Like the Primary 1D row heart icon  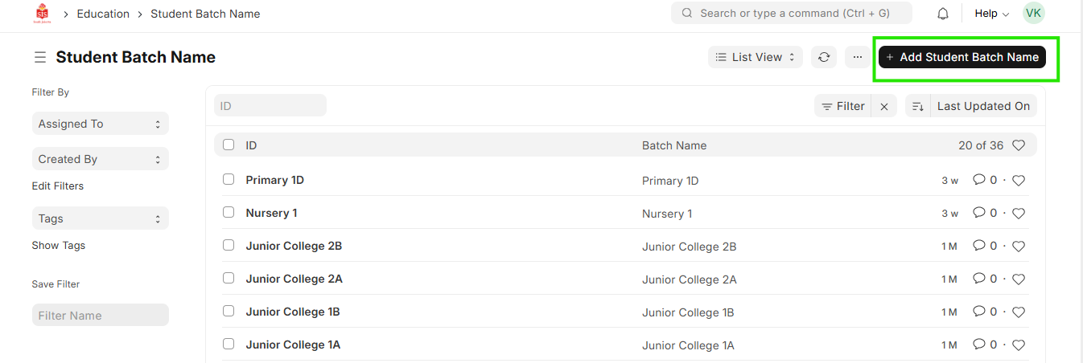(x=1019, y=181)
